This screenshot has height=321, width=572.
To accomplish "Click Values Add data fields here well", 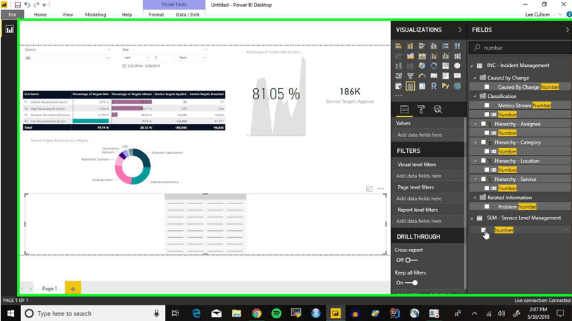I will point(428,134).
